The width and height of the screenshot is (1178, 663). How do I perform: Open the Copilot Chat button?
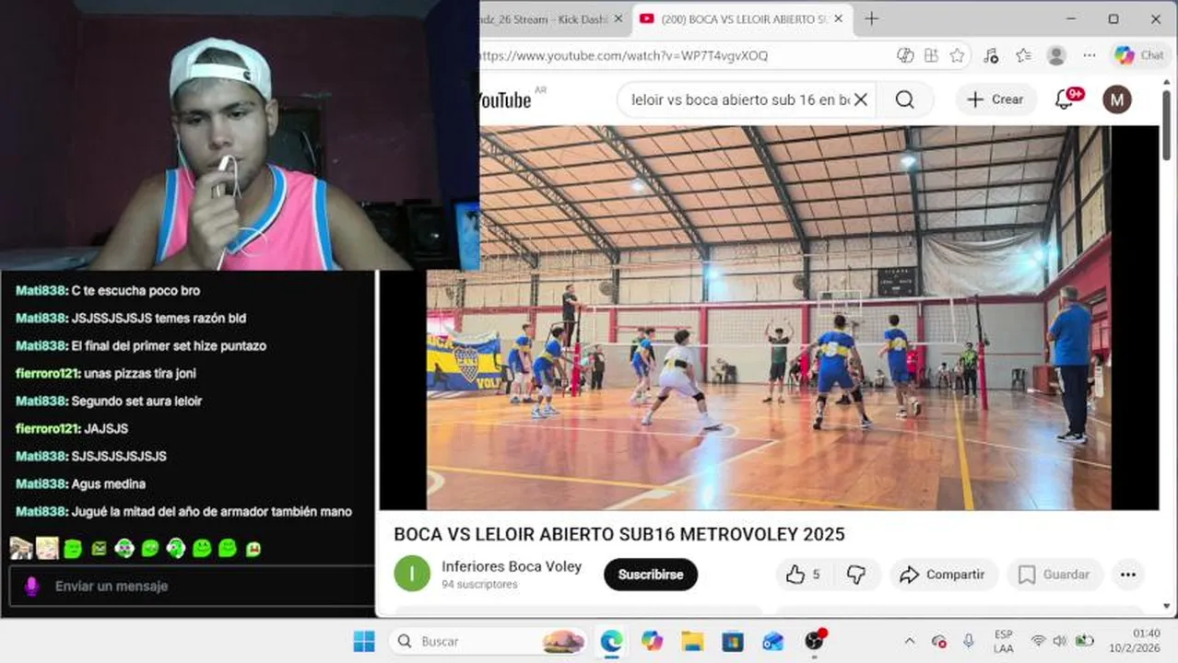(x=1140, y=55)
